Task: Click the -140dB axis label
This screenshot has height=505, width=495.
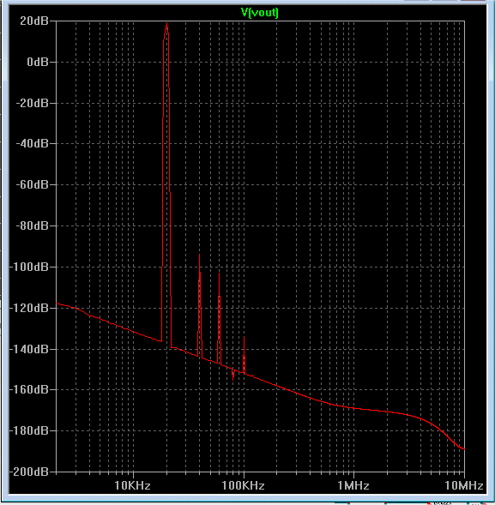Action: point(29,349)
